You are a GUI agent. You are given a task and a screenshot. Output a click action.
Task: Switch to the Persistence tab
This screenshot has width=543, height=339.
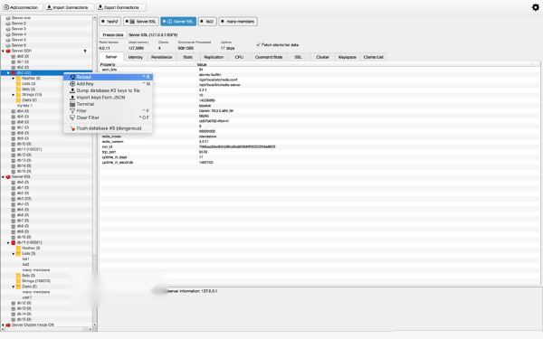161,57
